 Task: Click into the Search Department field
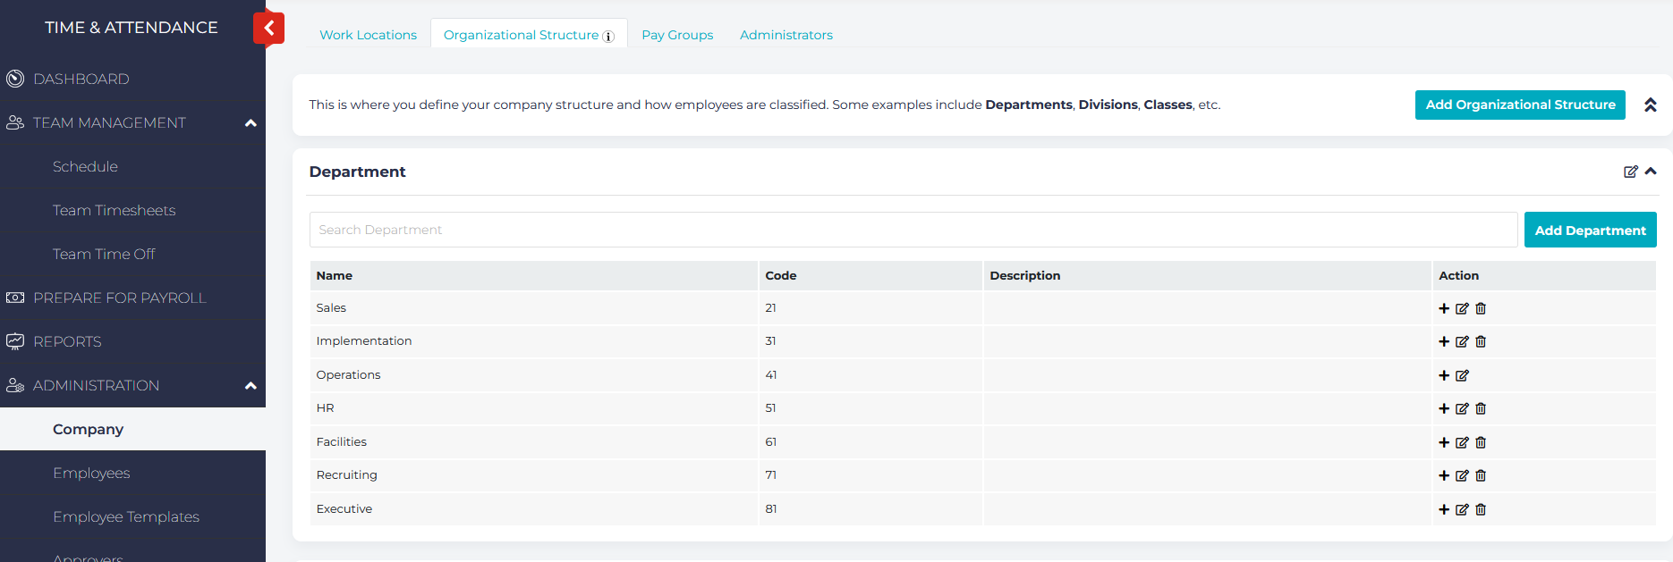[x=913, y=230]
